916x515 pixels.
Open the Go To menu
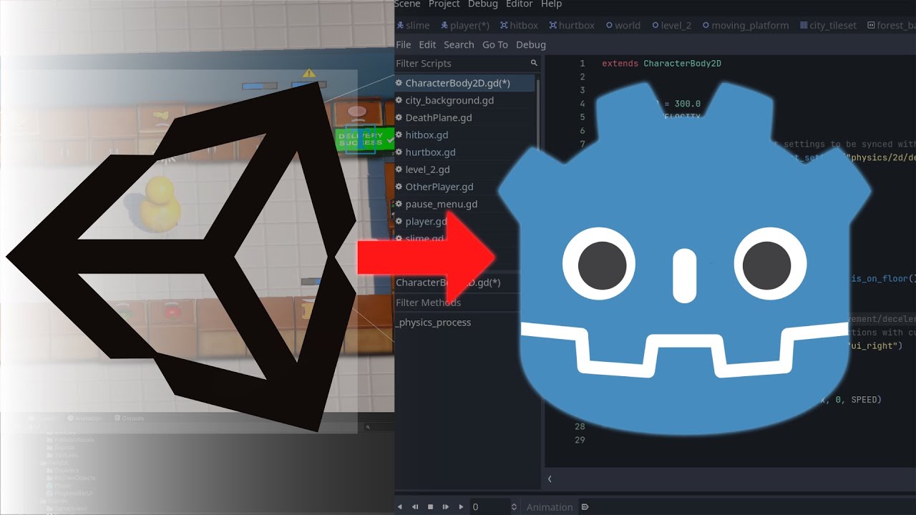pyautogui.click(x=495, y=44)
